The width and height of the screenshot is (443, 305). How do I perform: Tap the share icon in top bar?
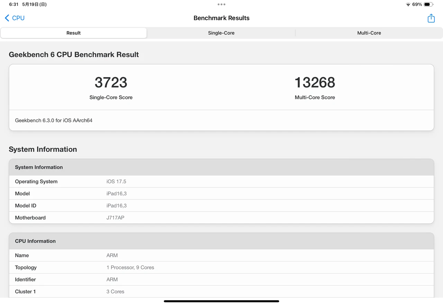point(431,18)
